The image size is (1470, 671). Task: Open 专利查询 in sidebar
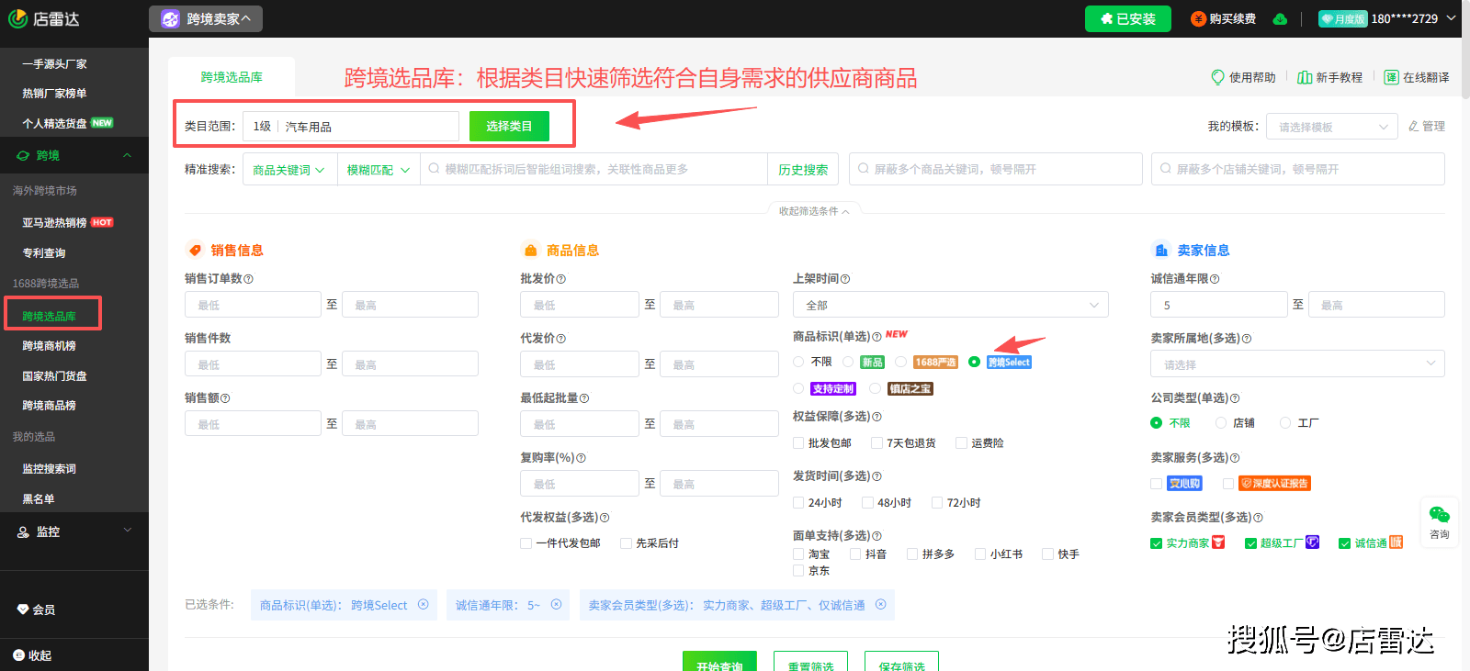tap(44, 253)
